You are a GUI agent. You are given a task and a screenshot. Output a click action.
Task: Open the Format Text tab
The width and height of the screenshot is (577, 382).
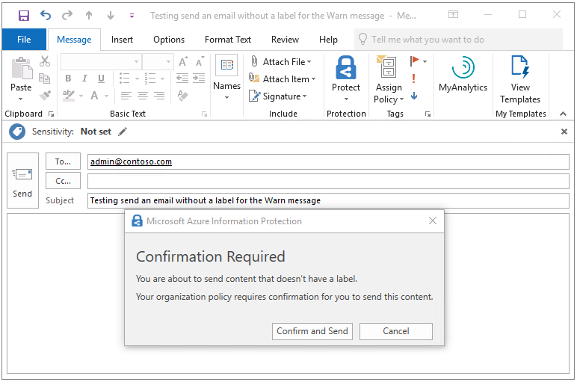[229, 40]
